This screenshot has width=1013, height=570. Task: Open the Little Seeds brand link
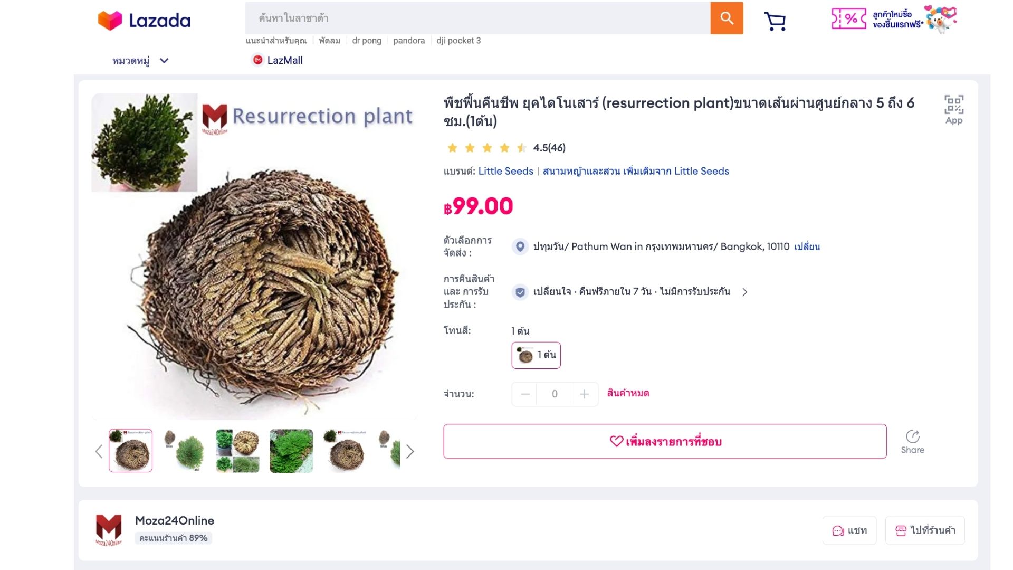click(505, 171)
